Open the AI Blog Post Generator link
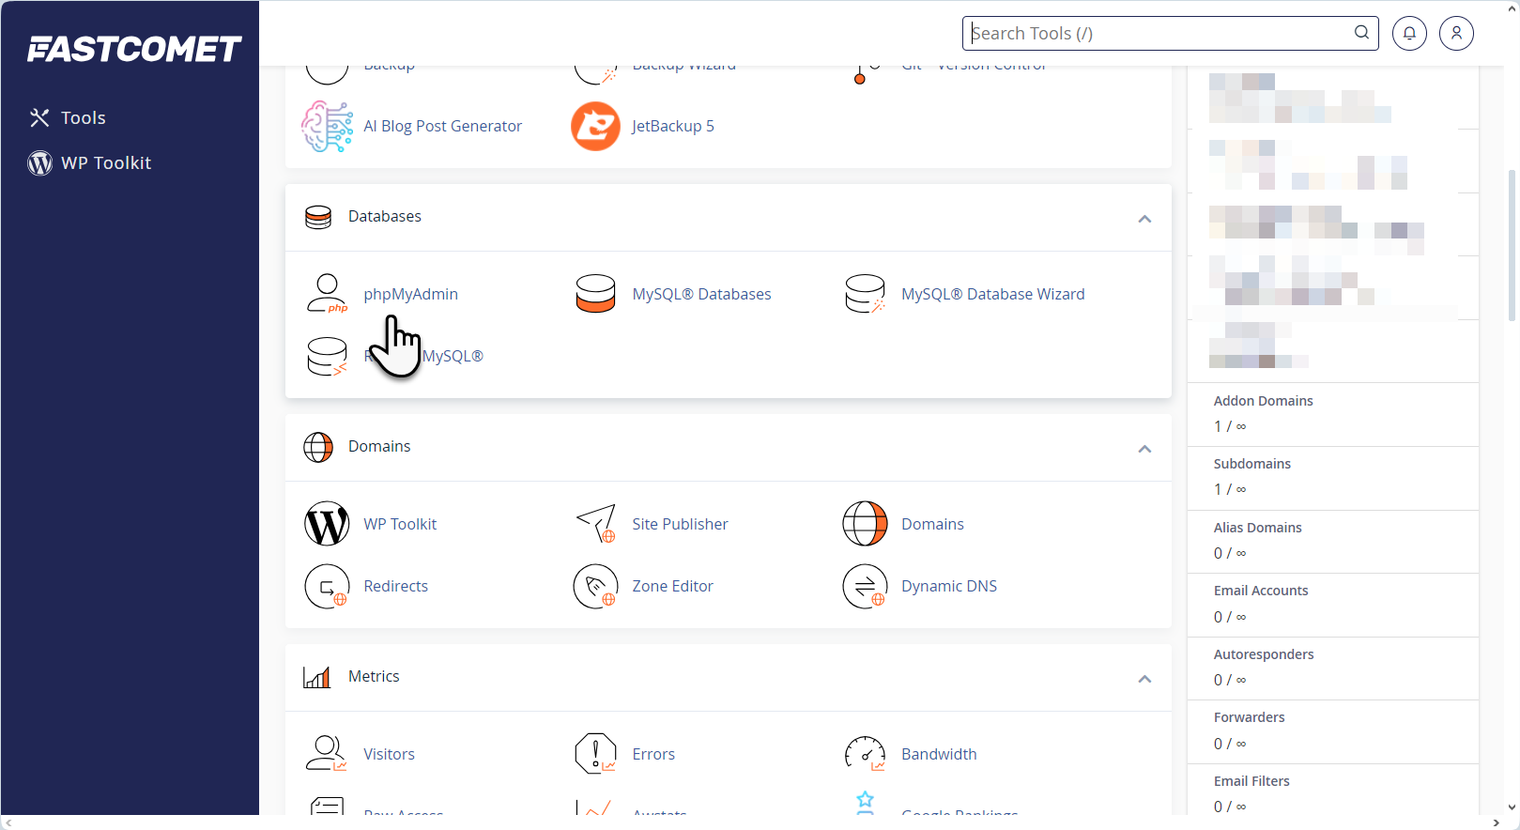 tap(442, 126)
